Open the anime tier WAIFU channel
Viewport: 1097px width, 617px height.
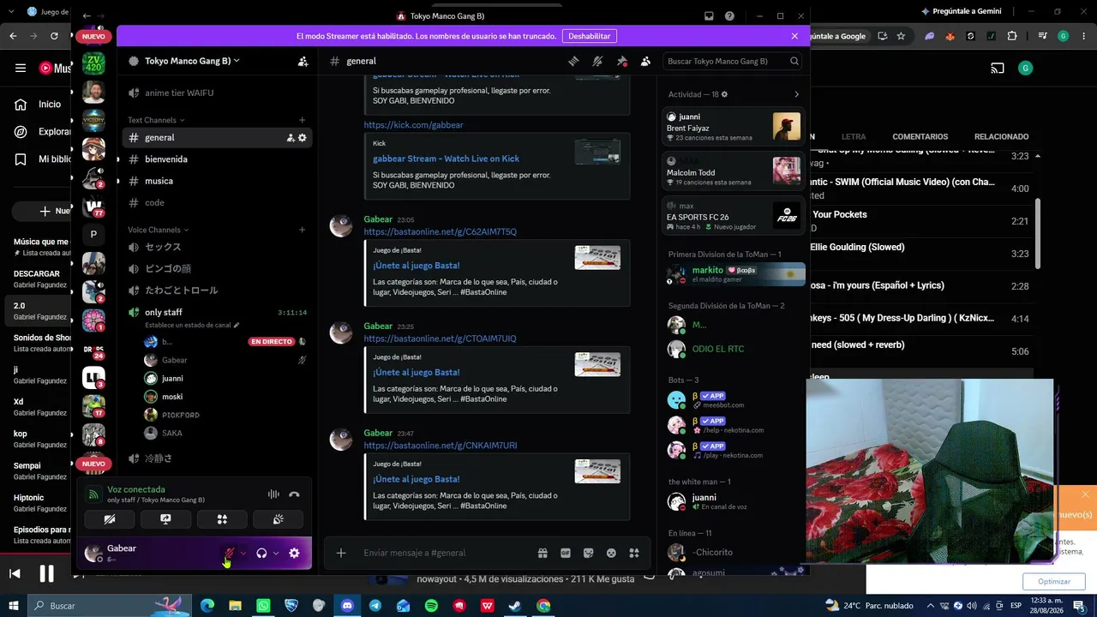pyautogui.click(x=217, y=93)
